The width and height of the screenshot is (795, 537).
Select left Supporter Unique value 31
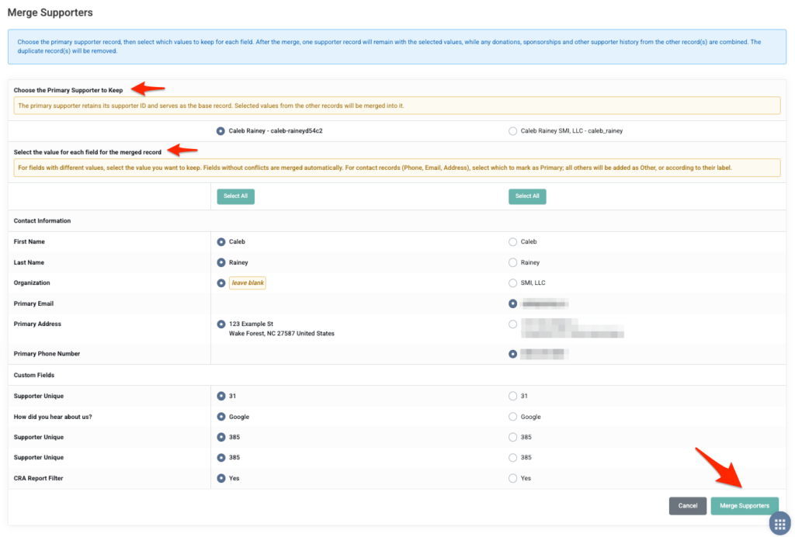(221, 397)
